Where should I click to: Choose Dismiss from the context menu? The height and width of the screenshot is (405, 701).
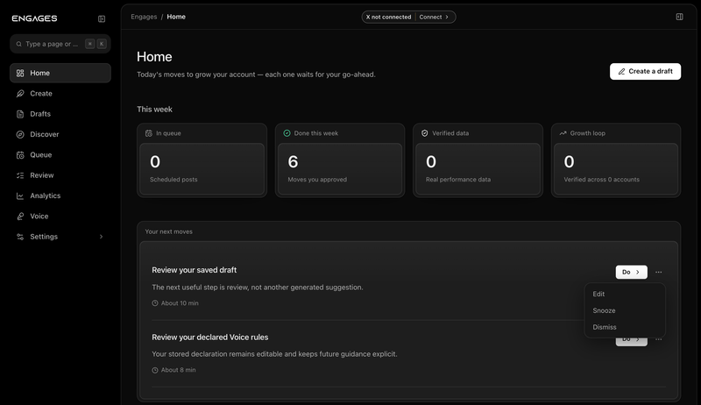(x=625, y=327)
